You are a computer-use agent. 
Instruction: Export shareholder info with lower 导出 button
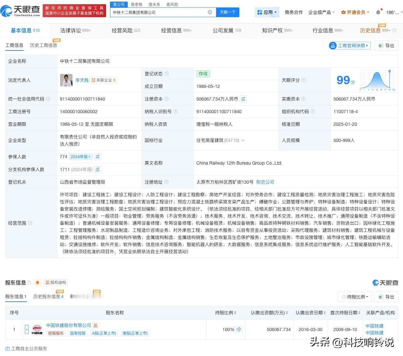tap(387, 297)
